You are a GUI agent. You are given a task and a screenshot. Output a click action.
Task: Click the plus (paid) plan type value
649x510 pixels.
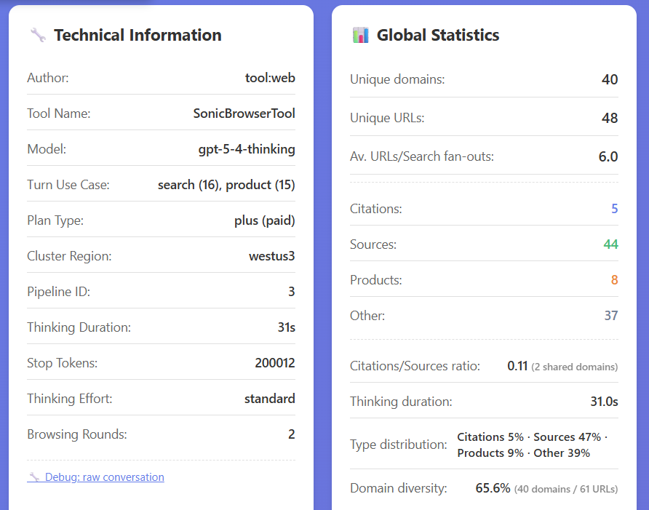click(x=264, y=220)
